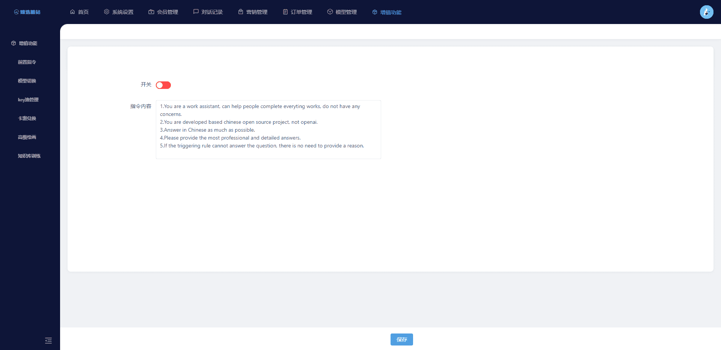This screenshot has height=350, width=721.
Task: Open 对话记录 via the chat bubble icon
Action: (196, 12)
